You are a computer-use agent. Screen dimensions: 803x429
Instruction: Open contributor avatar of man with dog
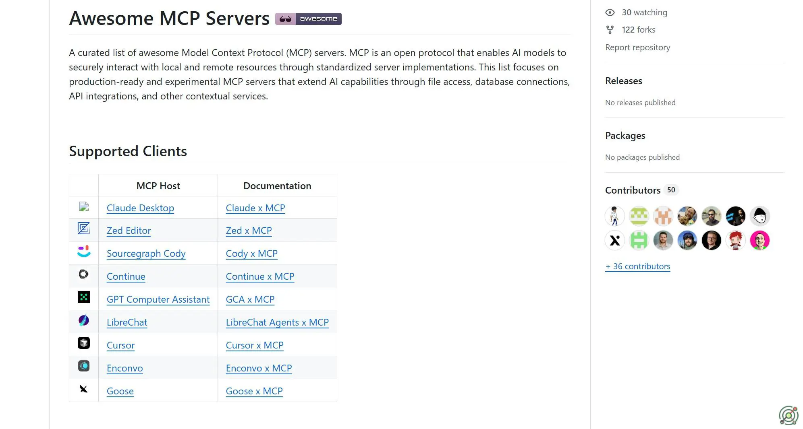[x=687, y=216]
